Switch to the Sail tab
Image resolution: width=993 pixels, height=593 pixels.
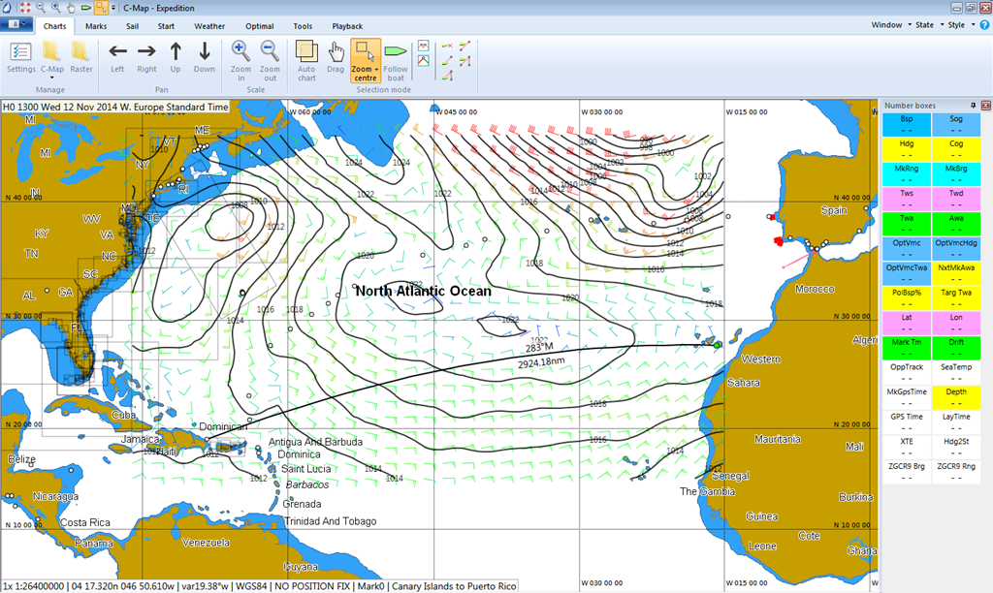click(132, 26)
